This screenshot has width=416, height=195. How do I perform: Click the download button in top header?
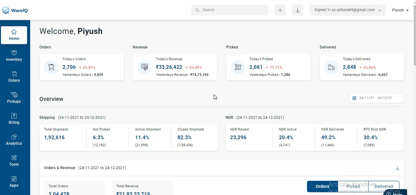(297, 10)
